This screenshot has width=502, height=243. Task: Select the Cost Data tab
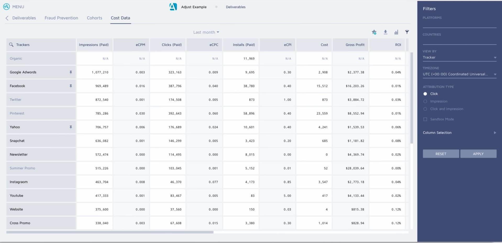(120, 18)
